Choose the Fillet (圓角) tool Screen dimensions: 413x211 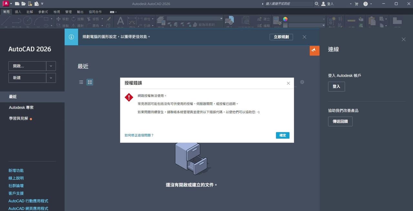click(x=93, y=25)
